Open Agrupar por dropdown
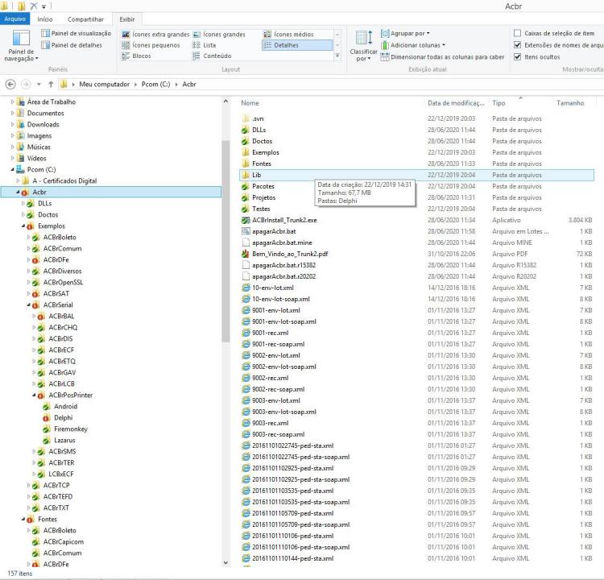This screenshot has width=604, height=580. pyautogui.click(x=405, y=34)
